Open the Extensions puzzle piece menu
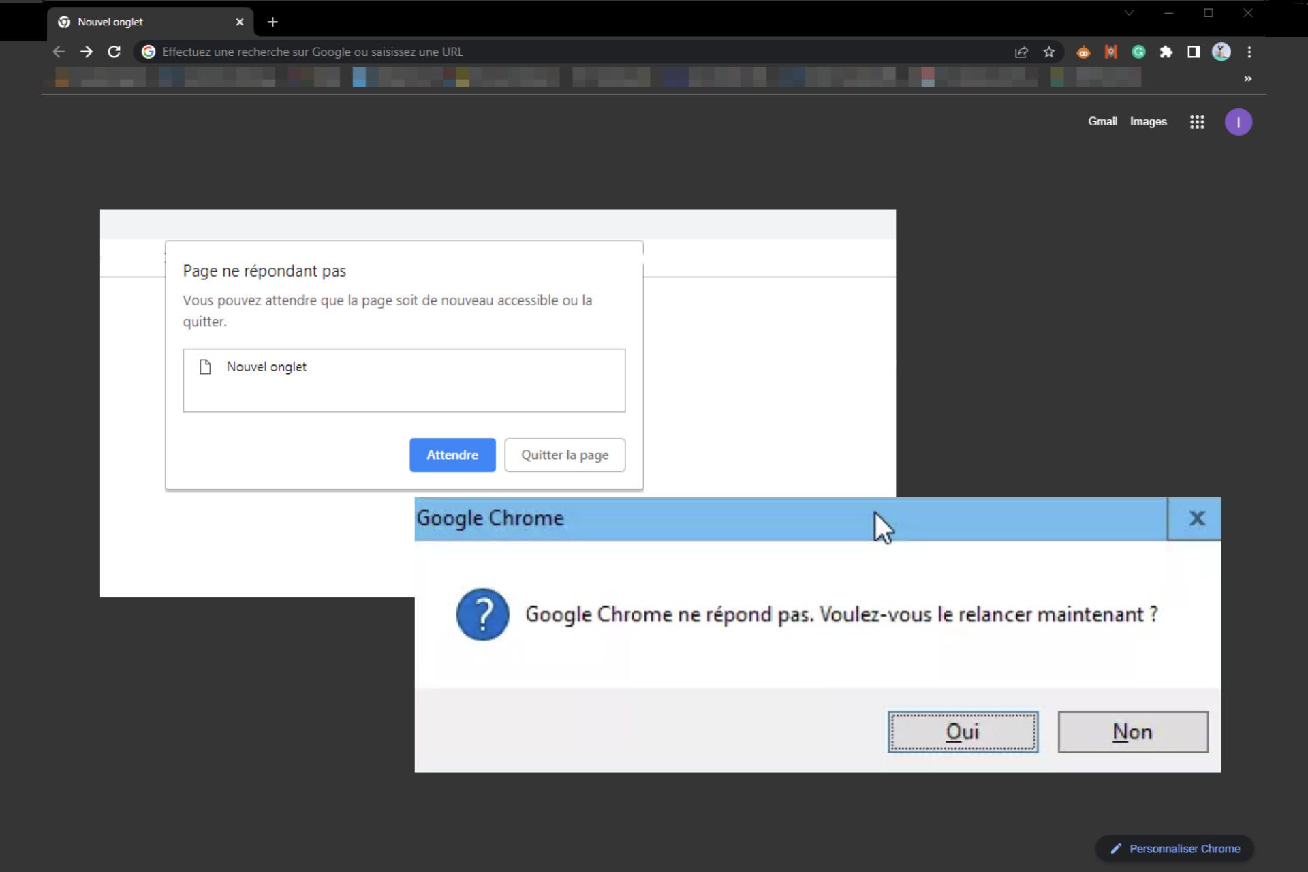This screenshot has width=1308, height=872. coord(1166,52)
